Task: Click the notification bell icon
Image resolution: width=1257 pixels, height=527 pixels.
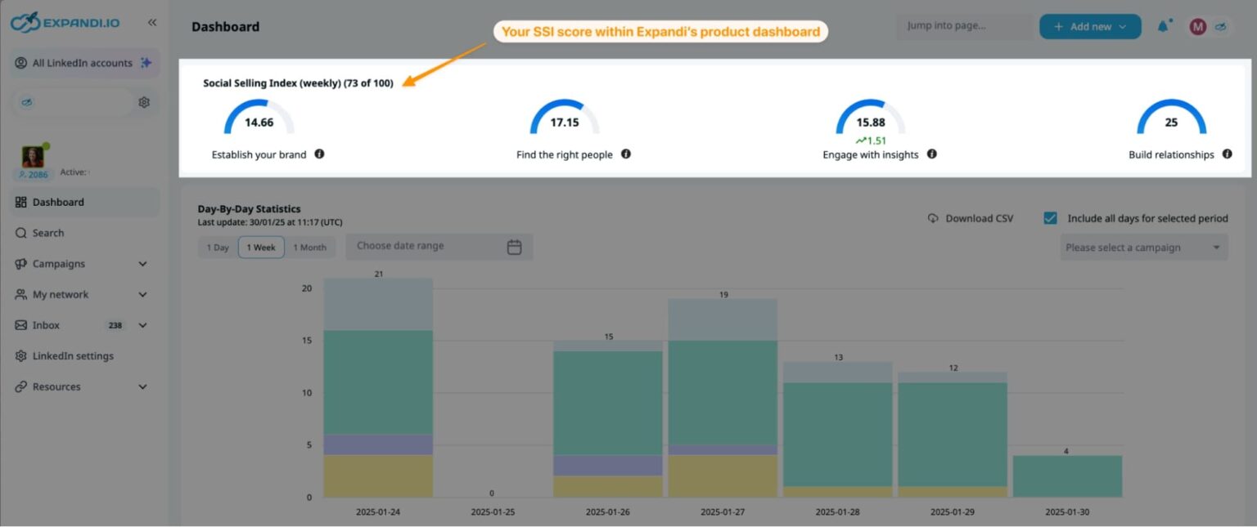Action: click(1164, 26)
